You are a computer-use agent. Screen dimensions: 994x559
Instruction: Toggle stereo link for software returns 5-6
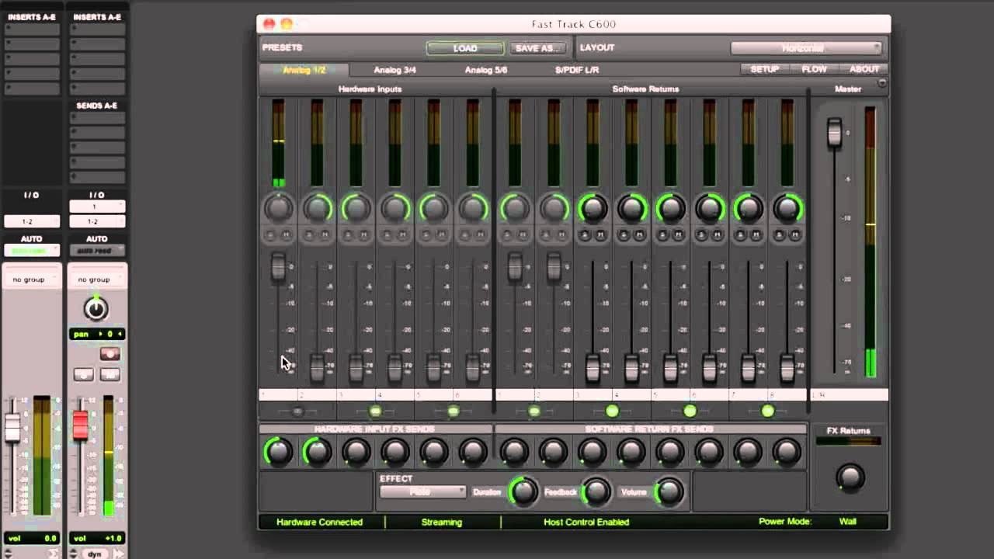(x=690, y=411)
